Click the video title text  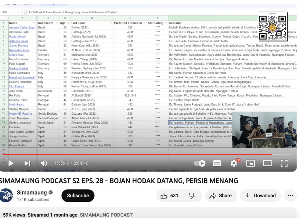pos(119,181)
